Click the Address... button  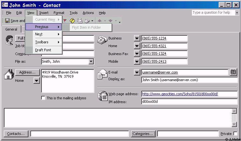click(27, 72)
